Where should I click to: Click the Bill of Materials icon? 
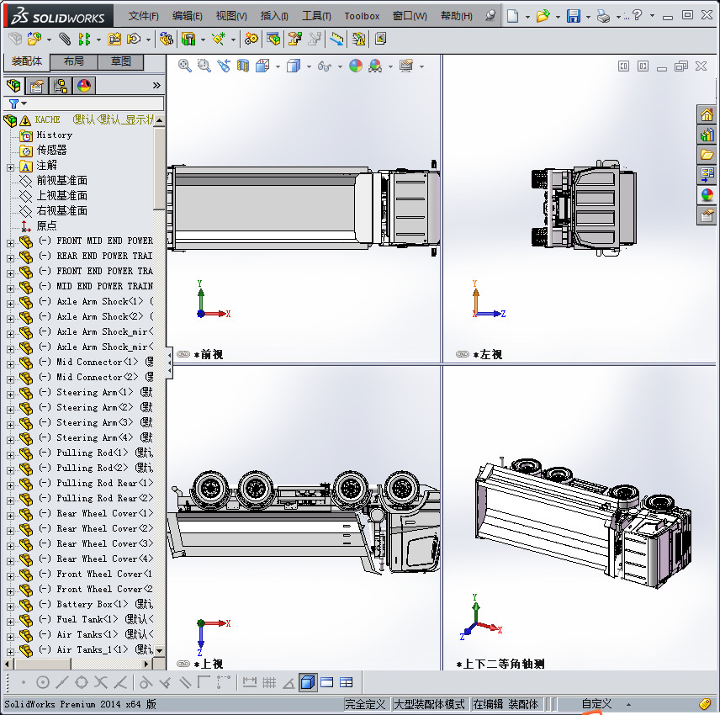click(273, 39)
